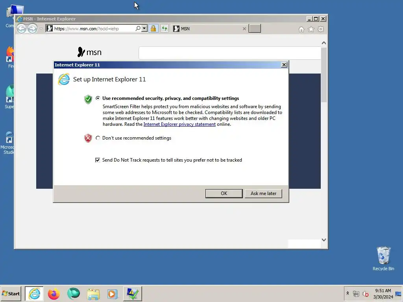The height and width of the screenshot is (302, 403).
Task: Expand the address bar autocomplete dropdown arrow
Action: point(144,28)
